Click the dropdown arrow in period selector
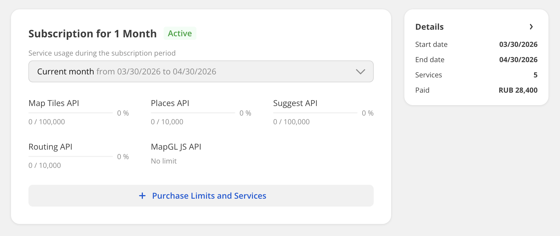The height and width of the screenshot is (236, 560). pos(360,72)
